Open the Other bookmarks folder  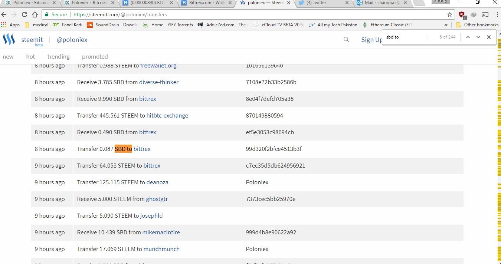click(477, 25)
